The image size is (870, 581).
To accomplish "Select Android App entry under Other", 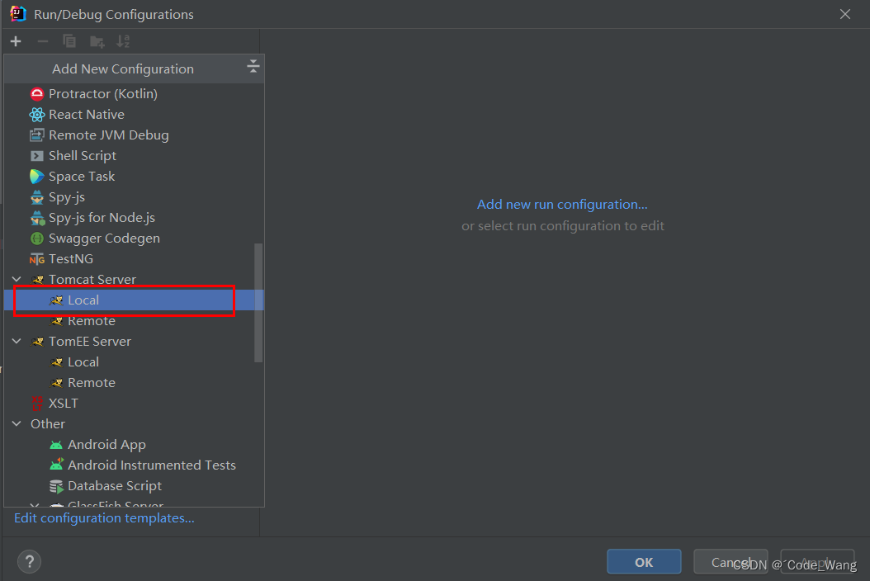I will tap(134, 445).
